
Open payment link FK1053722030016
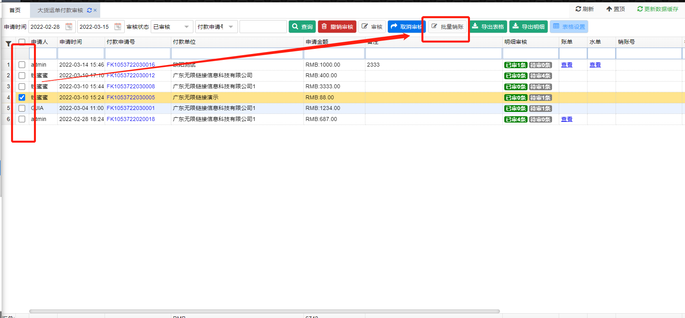point(131,65)
